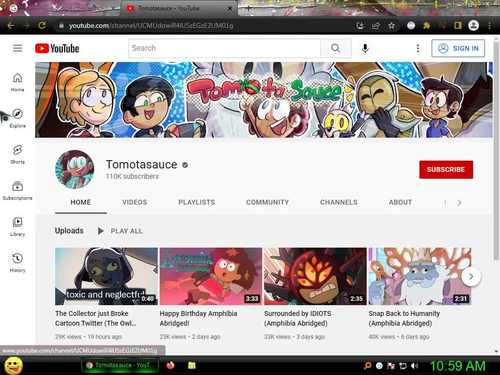Open the Chrome three-dot menu
Image resolution: width=500 pixels, height=375 pixels.
[489, 25]
